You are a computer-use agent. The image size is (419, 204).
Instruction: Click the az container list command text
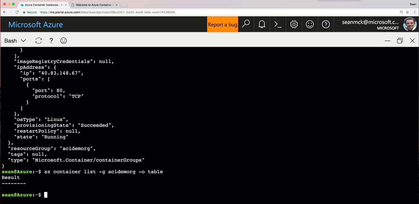pos(104,172)
